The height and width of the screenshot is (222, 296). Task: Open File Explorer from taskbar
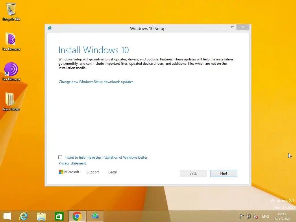(x=41, y=216)
